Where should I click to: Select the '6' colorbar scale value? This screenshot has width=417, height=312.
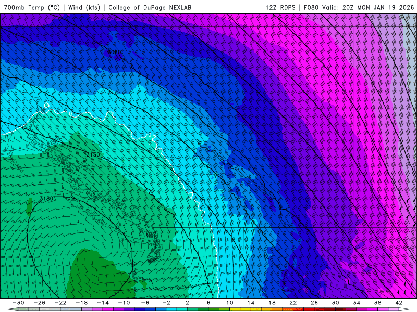(208, 303)
